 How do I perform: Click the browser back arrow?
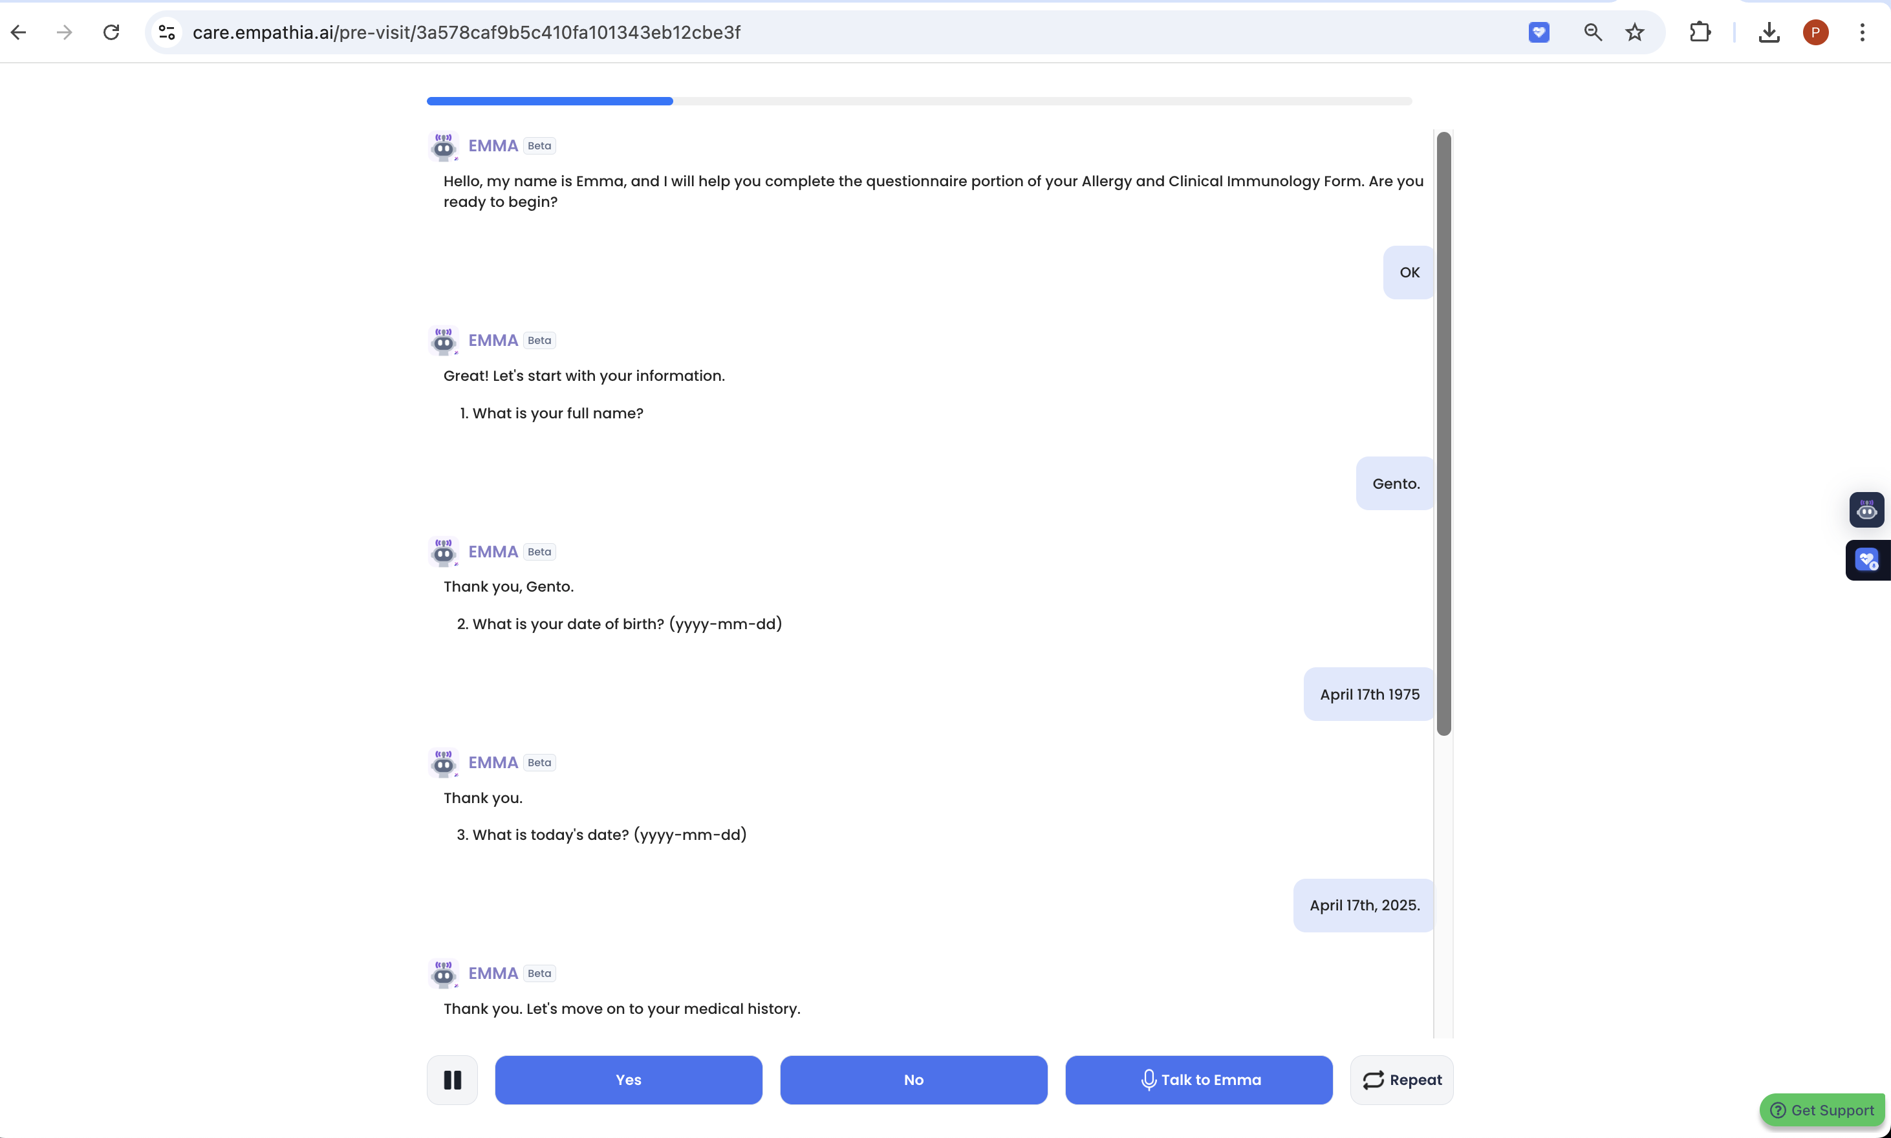[19, 32]
